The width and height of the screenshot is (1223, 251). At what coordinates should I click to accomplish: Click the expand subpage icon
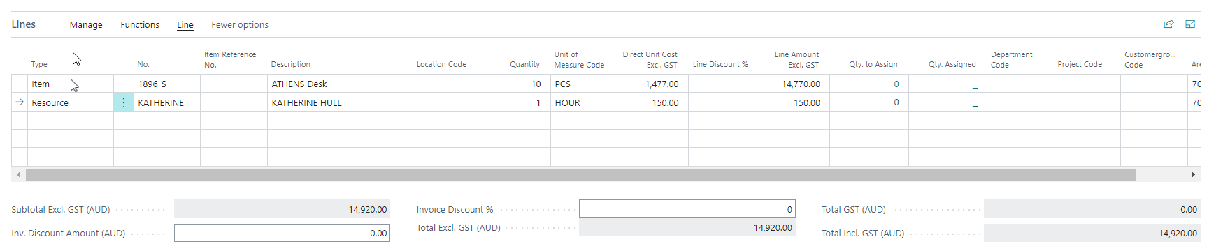(x=1190, y=24)
